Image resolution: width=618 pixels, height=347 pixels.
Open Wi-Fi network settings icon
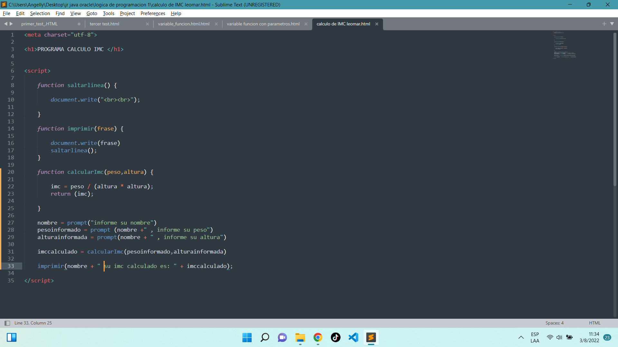click(x=550, y=337)
